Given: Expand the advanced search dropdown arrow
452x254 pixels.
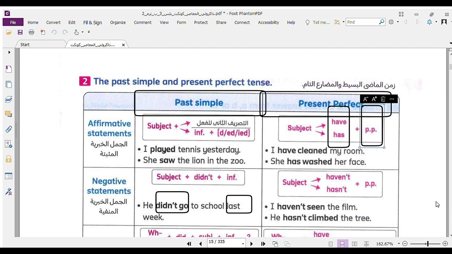Looking at the screenshot, I should coord(344,22).
